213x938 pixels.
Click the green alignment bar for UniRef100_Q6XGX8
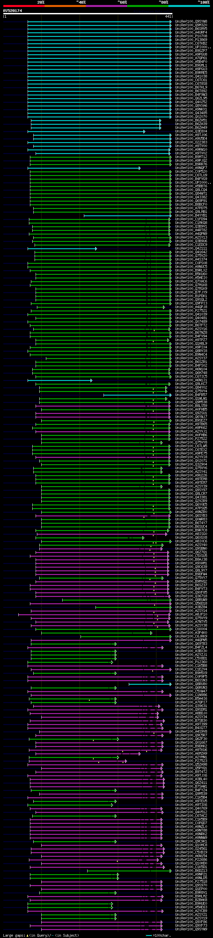click(91, 537)
